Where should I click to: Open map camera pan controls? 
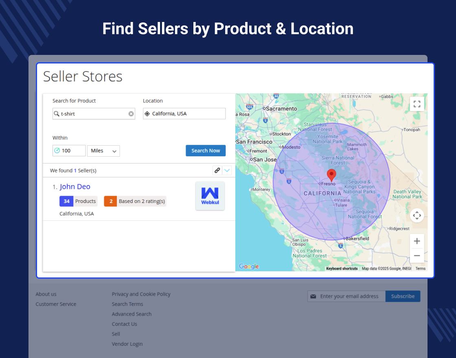417,215
